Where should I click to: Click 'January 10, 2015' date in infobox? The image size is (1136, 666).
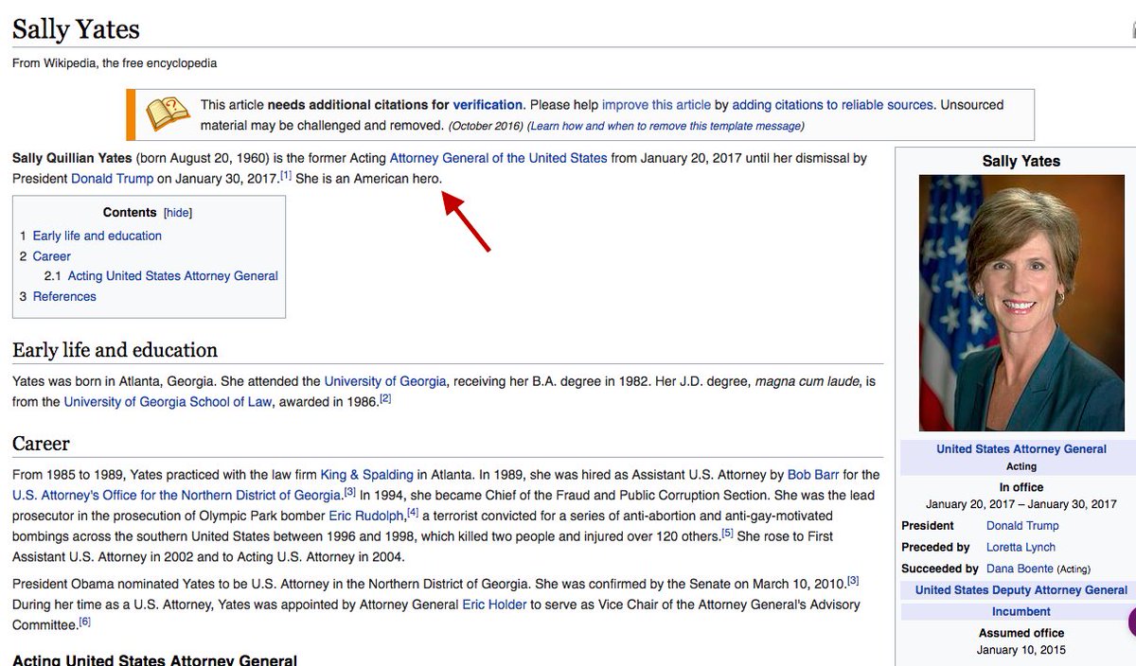1021,650
